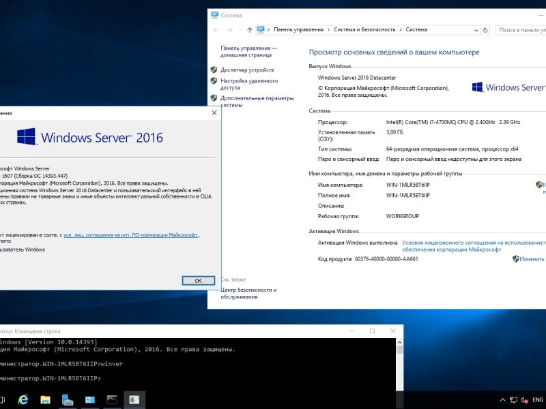Open Internet Explorer from the taskbar

pos(23,400)
